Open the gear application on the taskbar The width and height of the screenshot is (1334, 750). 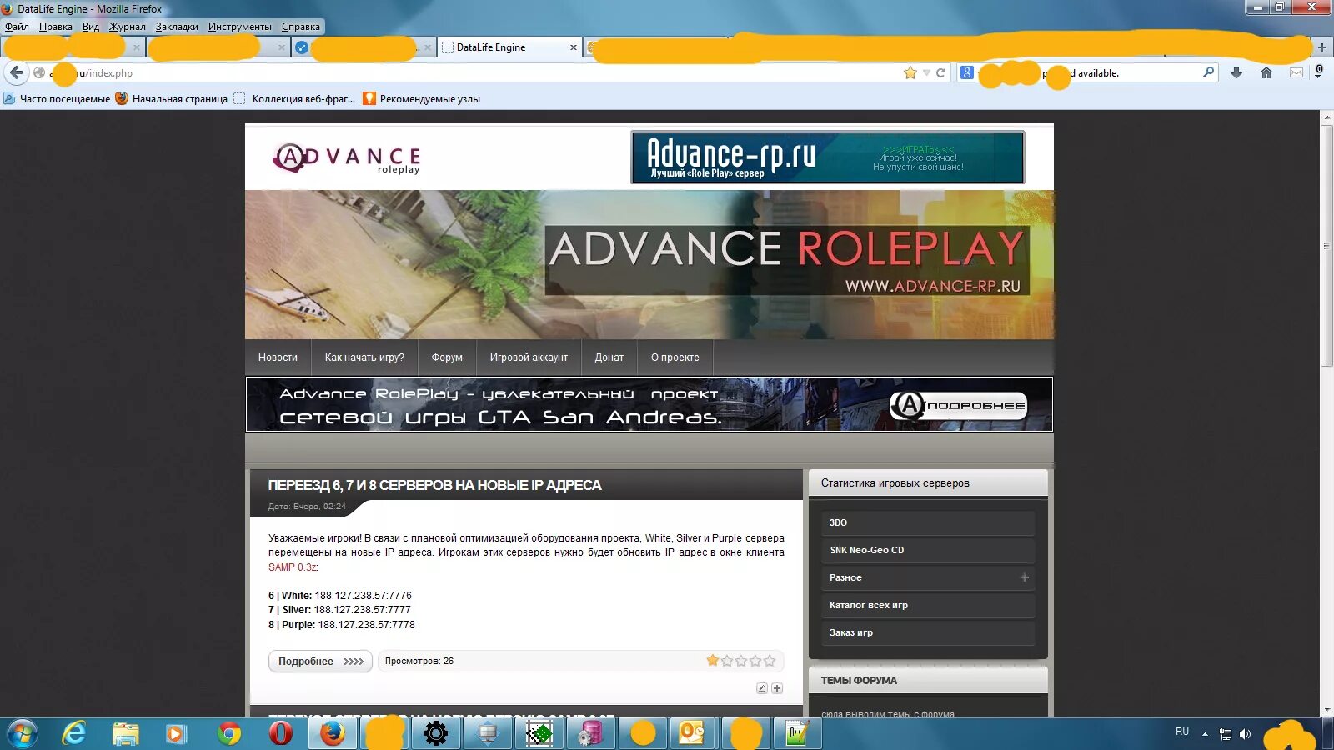coord(436,734)
